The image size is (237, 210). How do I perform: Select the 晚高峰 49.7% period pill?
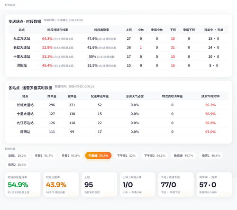[x=183, y=155]
